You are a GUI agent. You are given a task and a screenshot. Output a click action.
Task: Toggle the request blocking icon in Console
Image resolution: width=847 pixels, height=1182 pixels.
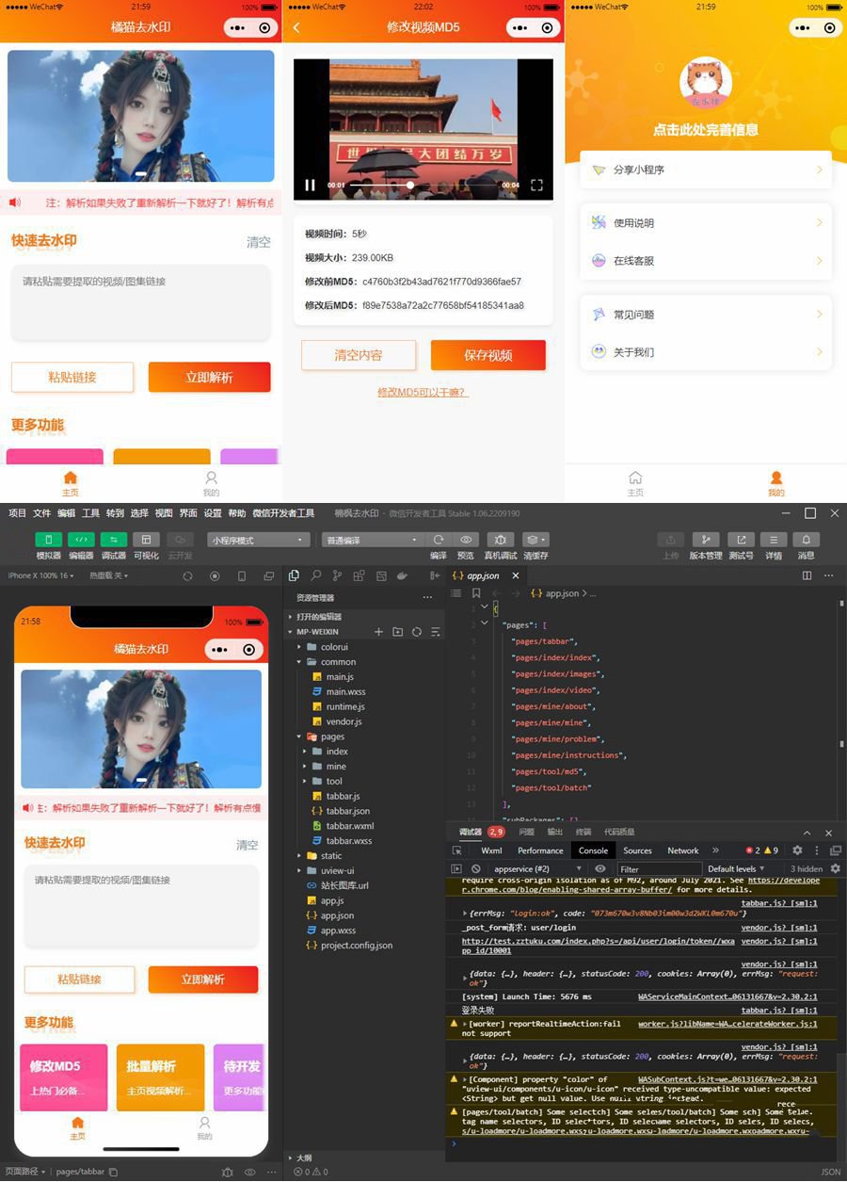tap(476, 868)
